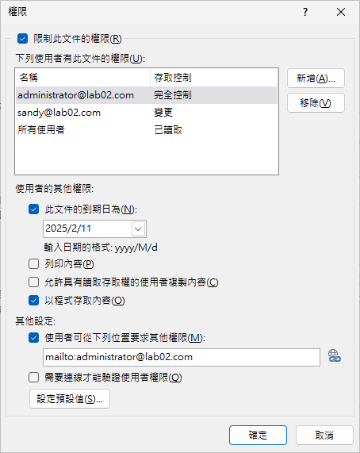
Task: Click the 新增(A)... button
Action: [316, 78]
